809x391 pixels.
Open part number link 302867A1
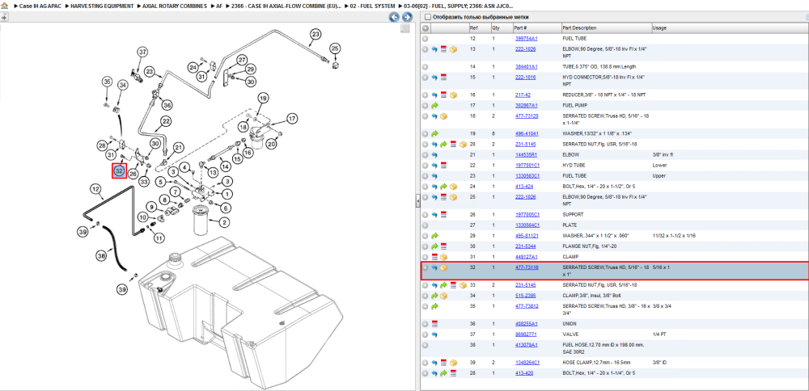[527, 106]
